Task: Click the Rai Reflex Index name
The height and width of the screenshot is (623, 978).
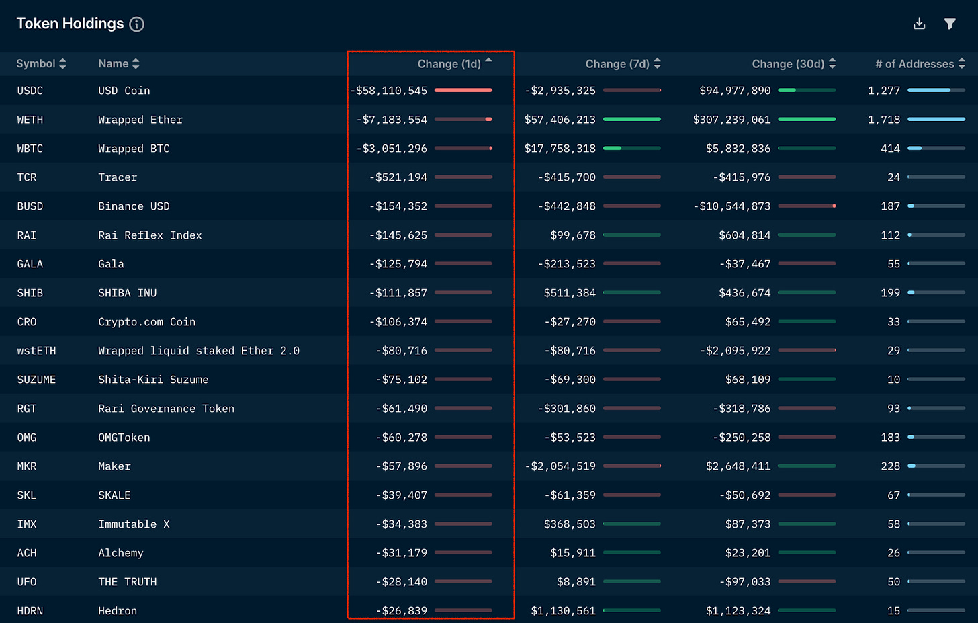Action: click(x=150, y=235)
